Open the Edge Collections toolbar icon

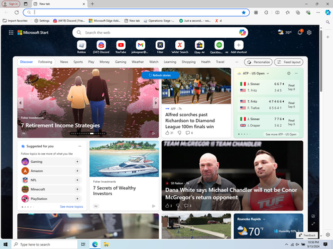(x=298, y=13)
